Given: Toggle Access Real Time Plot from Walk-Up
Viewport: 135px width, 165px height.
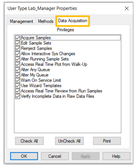Looking at the screenshot, I should click(18, 64).
